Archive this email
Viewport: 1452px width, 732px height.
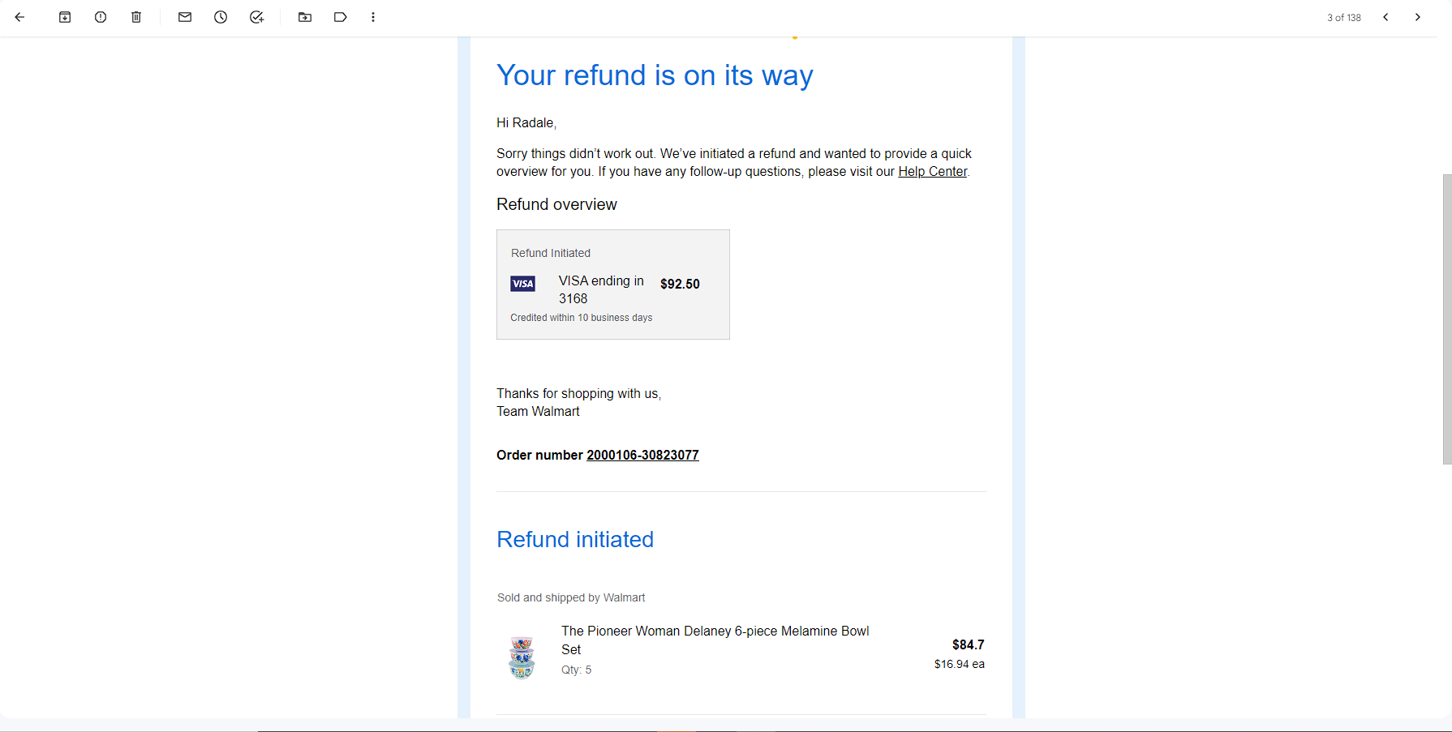(x=65, y=17)
